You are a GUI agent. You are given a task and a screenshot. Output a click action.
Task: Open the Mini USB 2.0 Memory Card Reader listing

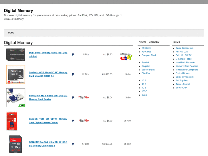tap(48, 97)
